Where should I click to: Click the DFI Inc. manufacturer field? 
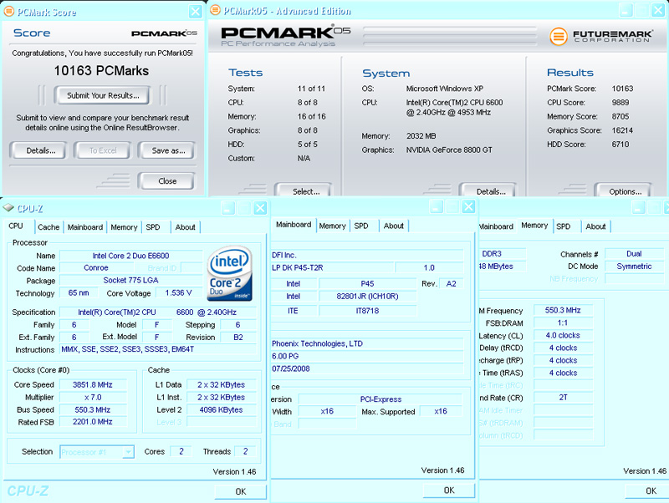[367, 255]
